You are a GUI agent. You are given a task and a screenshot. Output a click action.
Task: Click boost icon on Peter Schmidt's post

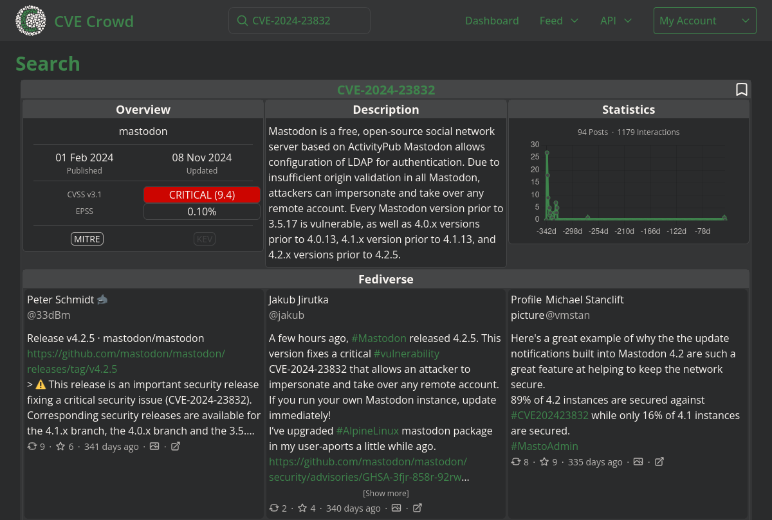(x=32, y=446)
